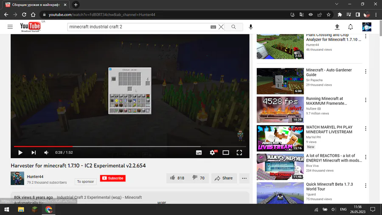Click the To sponsor button
The width and height of the screenshot is (382, 215).
coord(85,182)
